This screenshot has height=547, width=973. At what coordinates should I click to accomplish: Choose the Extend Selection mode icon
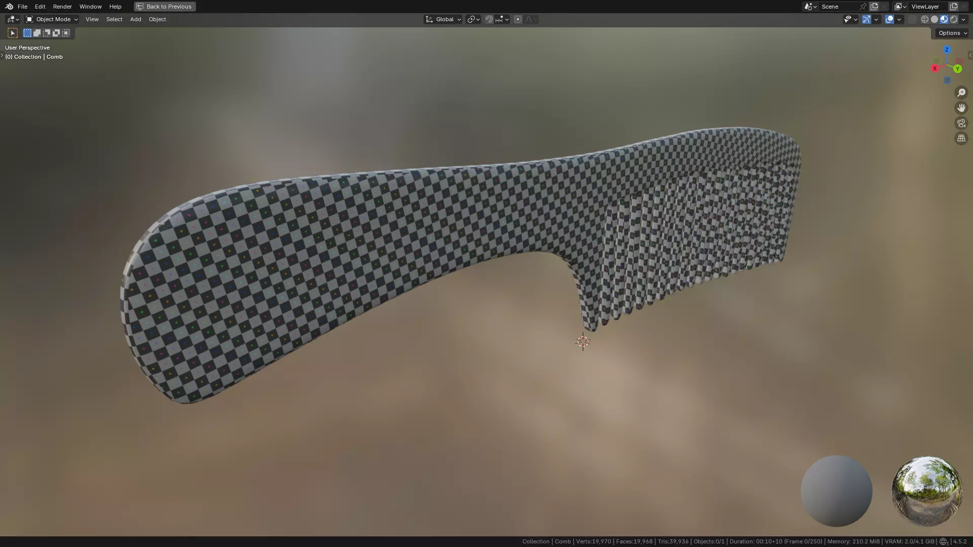pos(37,33)
